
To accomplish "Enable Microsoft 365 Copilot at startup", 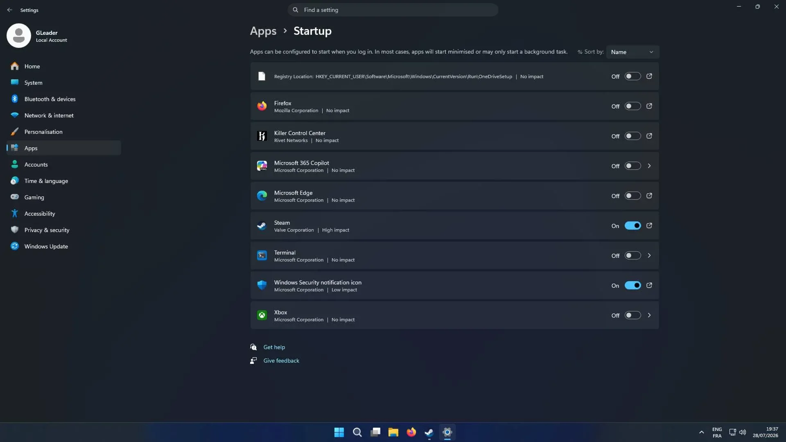I will tap(632, 166).
